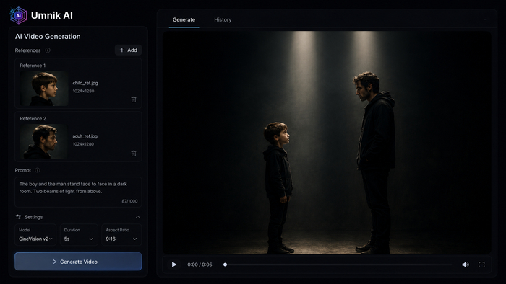Viewport: 506px width, 284px height.
Task: Open the References info icon
Action: 48,50
